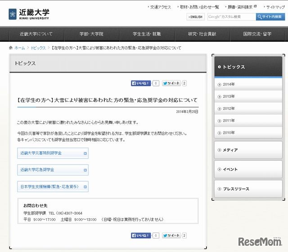This screenshot has height=252, width=288.
Task: Click the top Facebook like count bubble
Action: click(156, 83)
